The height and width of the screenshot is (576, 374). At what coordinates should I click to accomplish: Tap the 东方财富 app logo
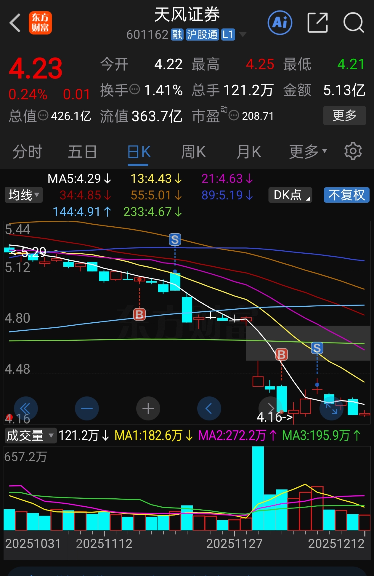(40, 23)
